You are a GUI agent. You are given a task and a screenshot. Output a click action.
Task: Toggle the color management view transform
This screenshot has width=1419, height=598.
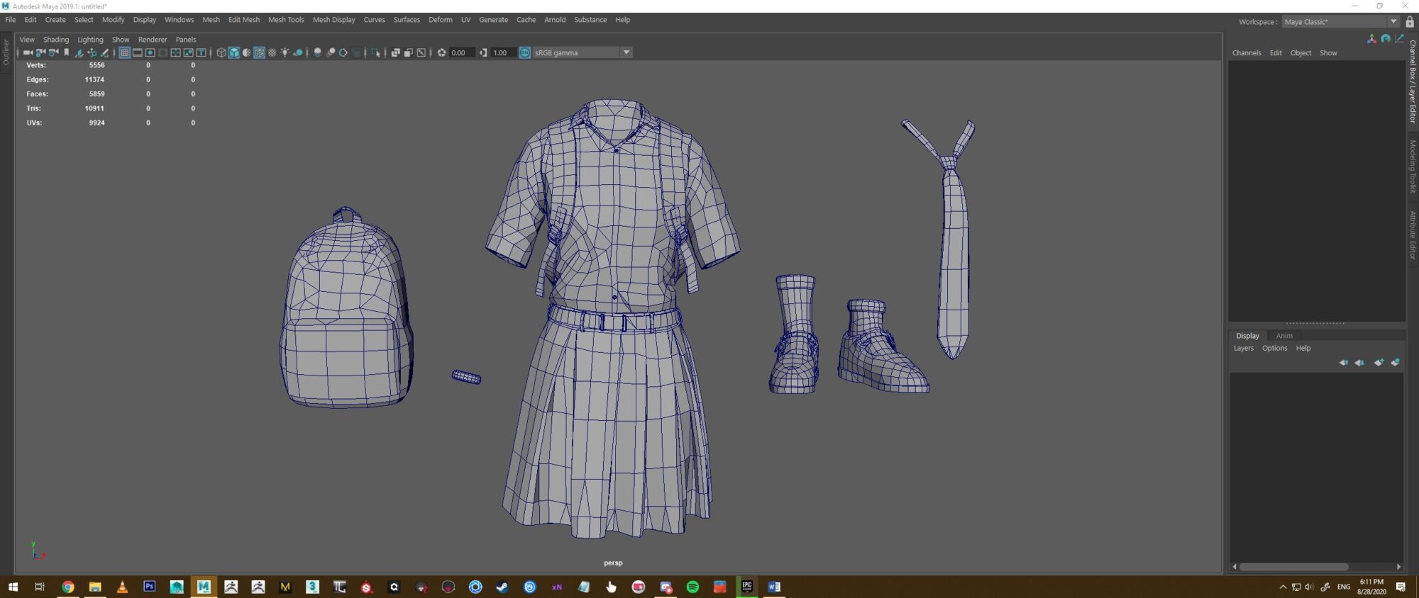525,52
